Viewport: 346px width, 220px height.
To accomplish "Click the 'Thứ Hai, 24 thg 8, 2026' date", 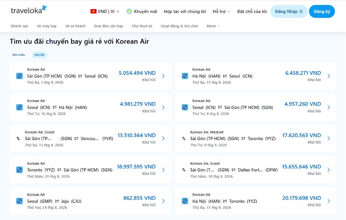I will point(47,207).
